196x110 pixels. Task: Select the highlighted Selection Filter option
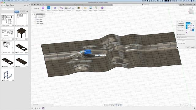[x=193, y=30]
